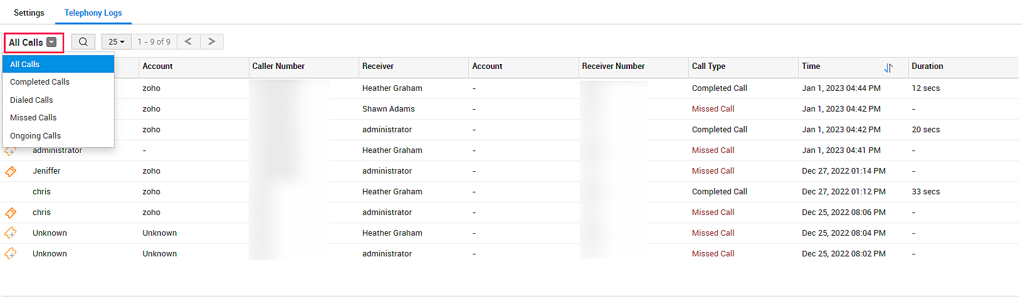
Task: Filter by Missed Calls option
Action: click(x=33, y=118)
